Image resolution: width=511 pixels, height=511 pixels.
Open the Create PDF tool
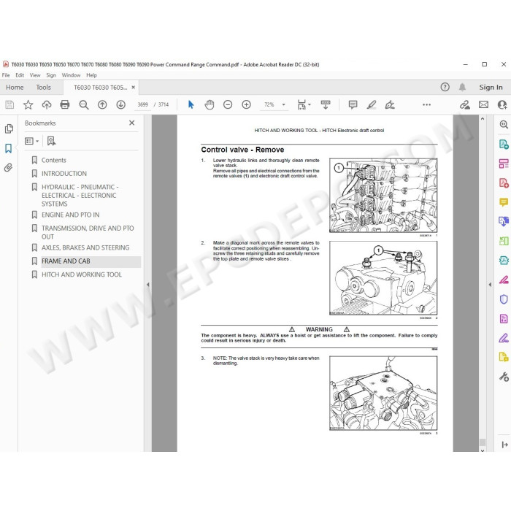504,182
